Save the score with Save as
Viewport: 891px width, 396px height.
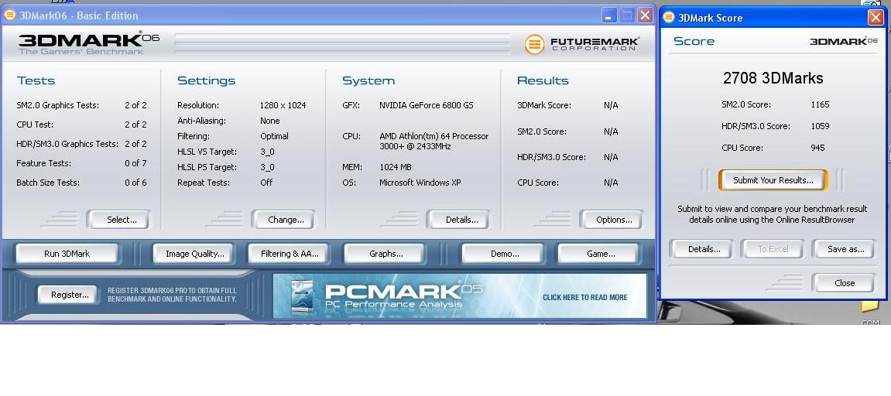(844, 249)
